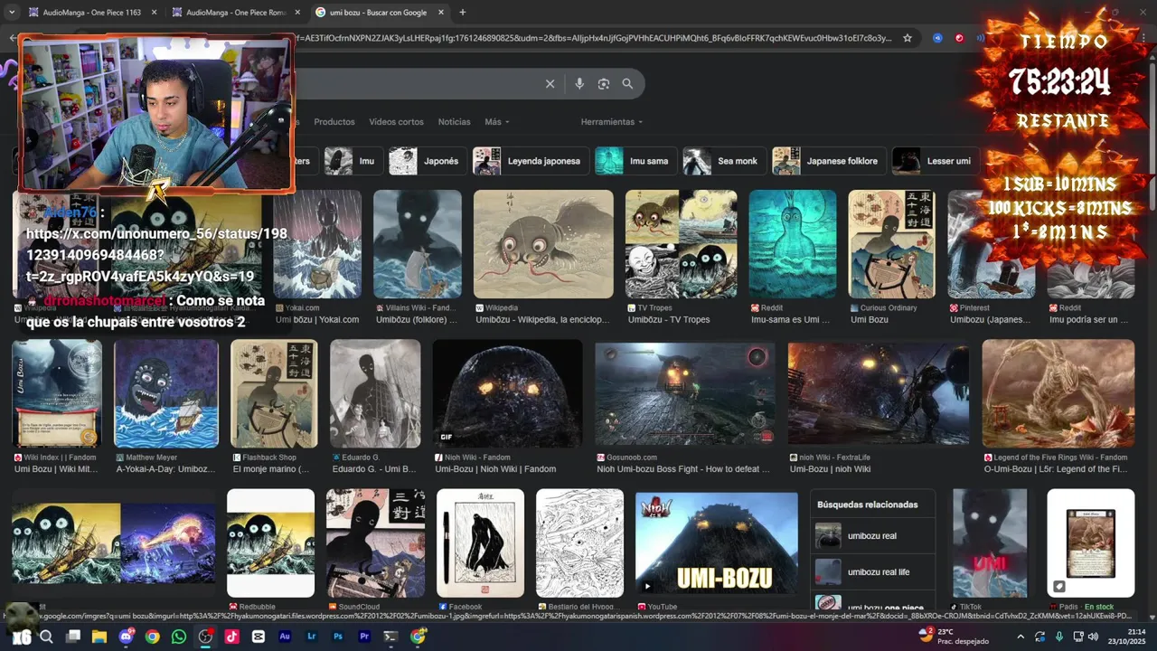Screen dimensions: 1157x651
Task: Switch to the 'Productos' search tab
Action: tap(334, 122)
